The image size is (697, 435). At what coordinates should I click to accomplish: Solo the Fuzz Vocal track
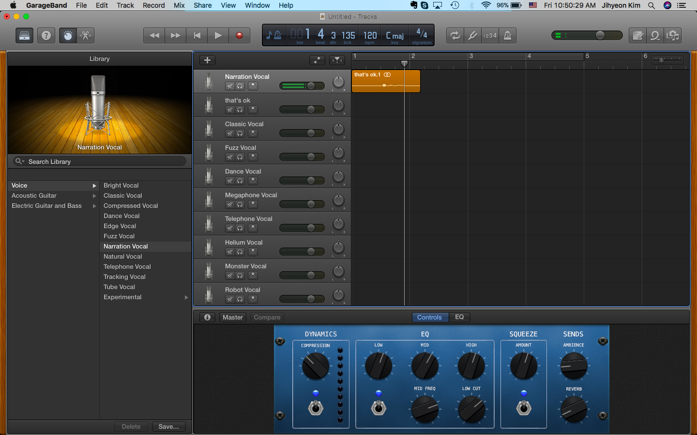[x=240, y=157]
